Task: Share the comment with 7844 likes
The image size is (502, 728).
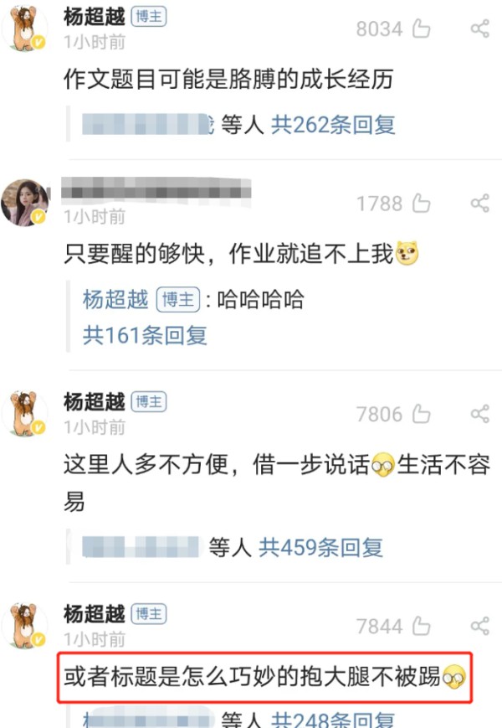Action: click(480, 626)
